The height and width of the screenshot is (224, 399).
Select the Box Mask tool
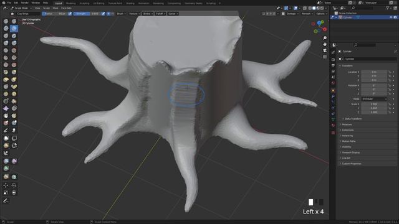tap(6, 138)
